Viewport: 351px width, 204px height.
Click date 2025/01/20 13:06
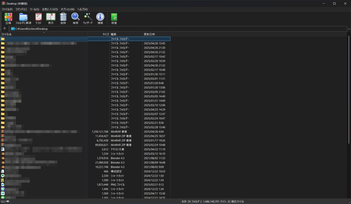click(x=155, y=87)
